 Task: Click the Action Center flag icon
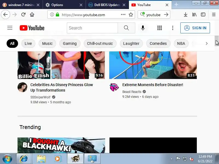coord(178,159)
